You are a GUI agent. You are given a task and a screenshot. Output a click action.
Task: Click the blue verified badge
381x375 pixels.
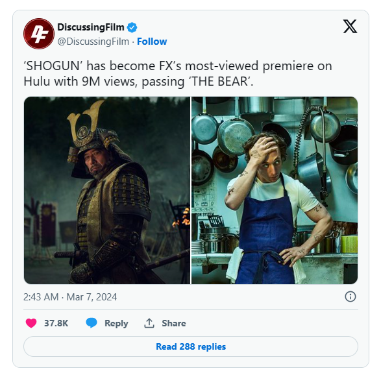[x=132, y=27]
